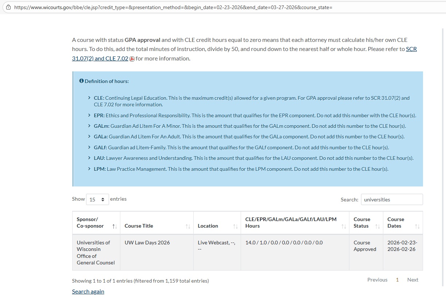Sort by Hours column arrow icon
This screenshot has width=446, height=299.
344,227
